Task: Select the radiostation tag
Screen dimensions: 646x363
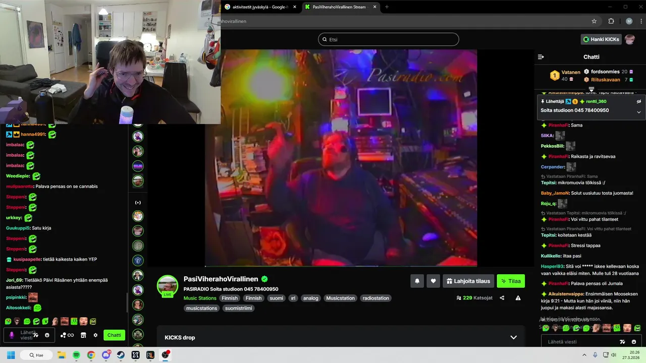Action: point(375,298)
